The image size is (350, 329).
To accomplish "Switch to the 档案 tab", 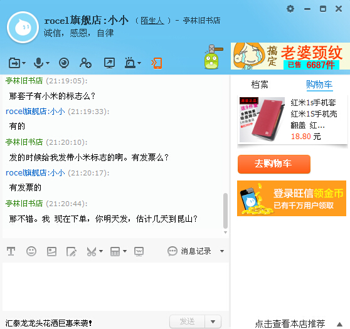I will click(x=260, y=85).
